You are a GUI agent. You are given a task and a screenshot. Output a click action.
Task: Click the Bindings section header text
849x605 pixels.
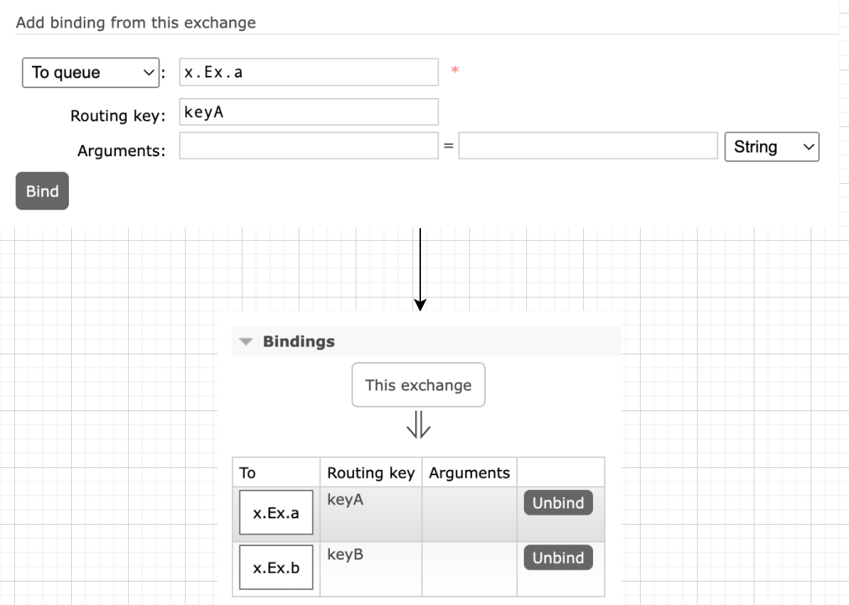299,342
